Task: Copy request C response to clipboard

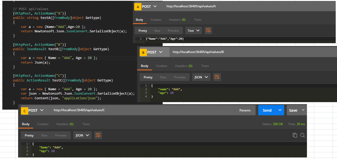Action: (295, 135)
